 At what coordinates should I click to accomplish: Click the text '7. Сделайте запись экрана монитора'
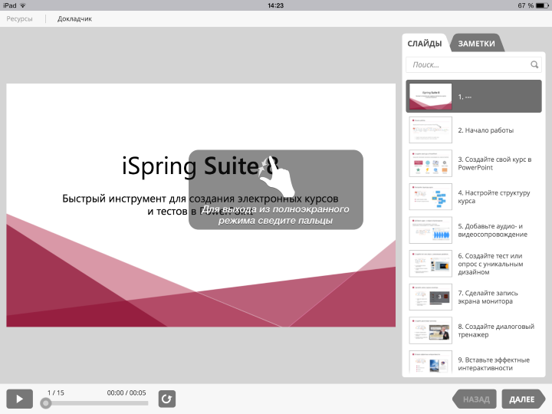488,297
